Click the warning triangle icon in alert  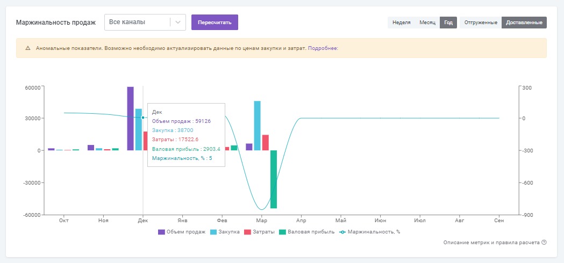point(28,48)
